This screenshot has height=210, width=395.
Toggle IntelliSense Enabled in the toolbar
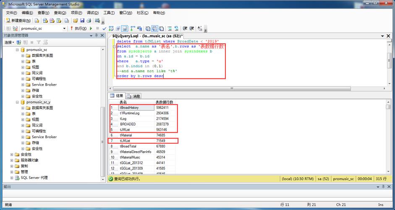point(125,29)
